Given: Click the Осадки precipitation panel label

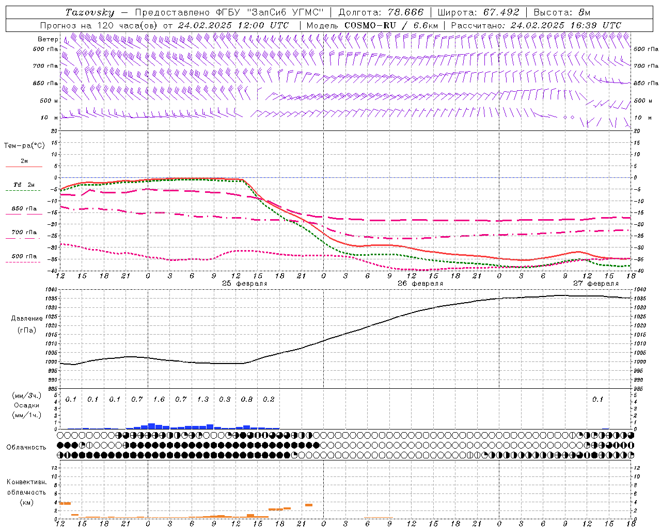Looking at the screenshot, I should pos(26,405).
